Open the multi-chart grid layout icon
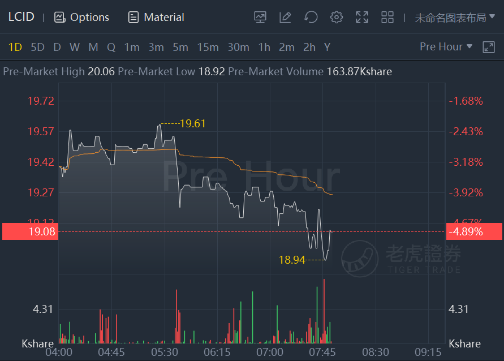504x361 pixels. point(387,17)
